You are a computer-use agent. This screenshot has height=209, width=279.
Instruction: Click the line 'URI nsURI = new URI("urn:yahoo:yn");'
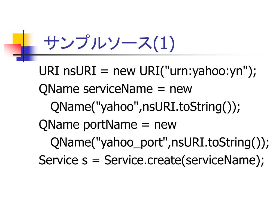click(x=147, y=71)
